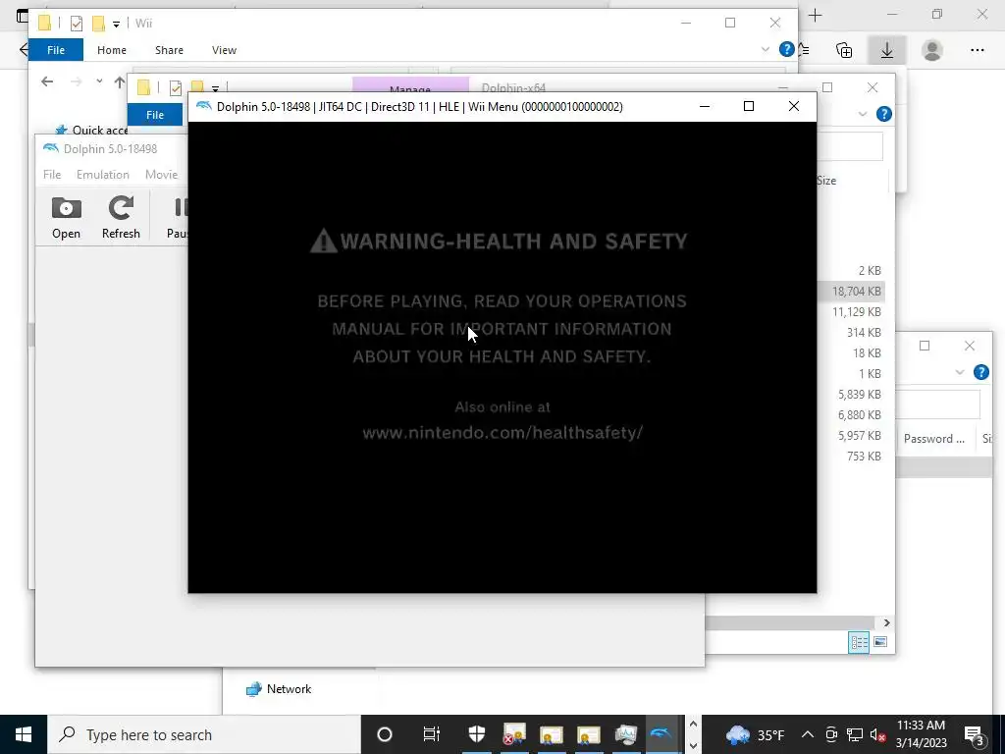Open the Windows Start menu

click(x=24, y=734)
